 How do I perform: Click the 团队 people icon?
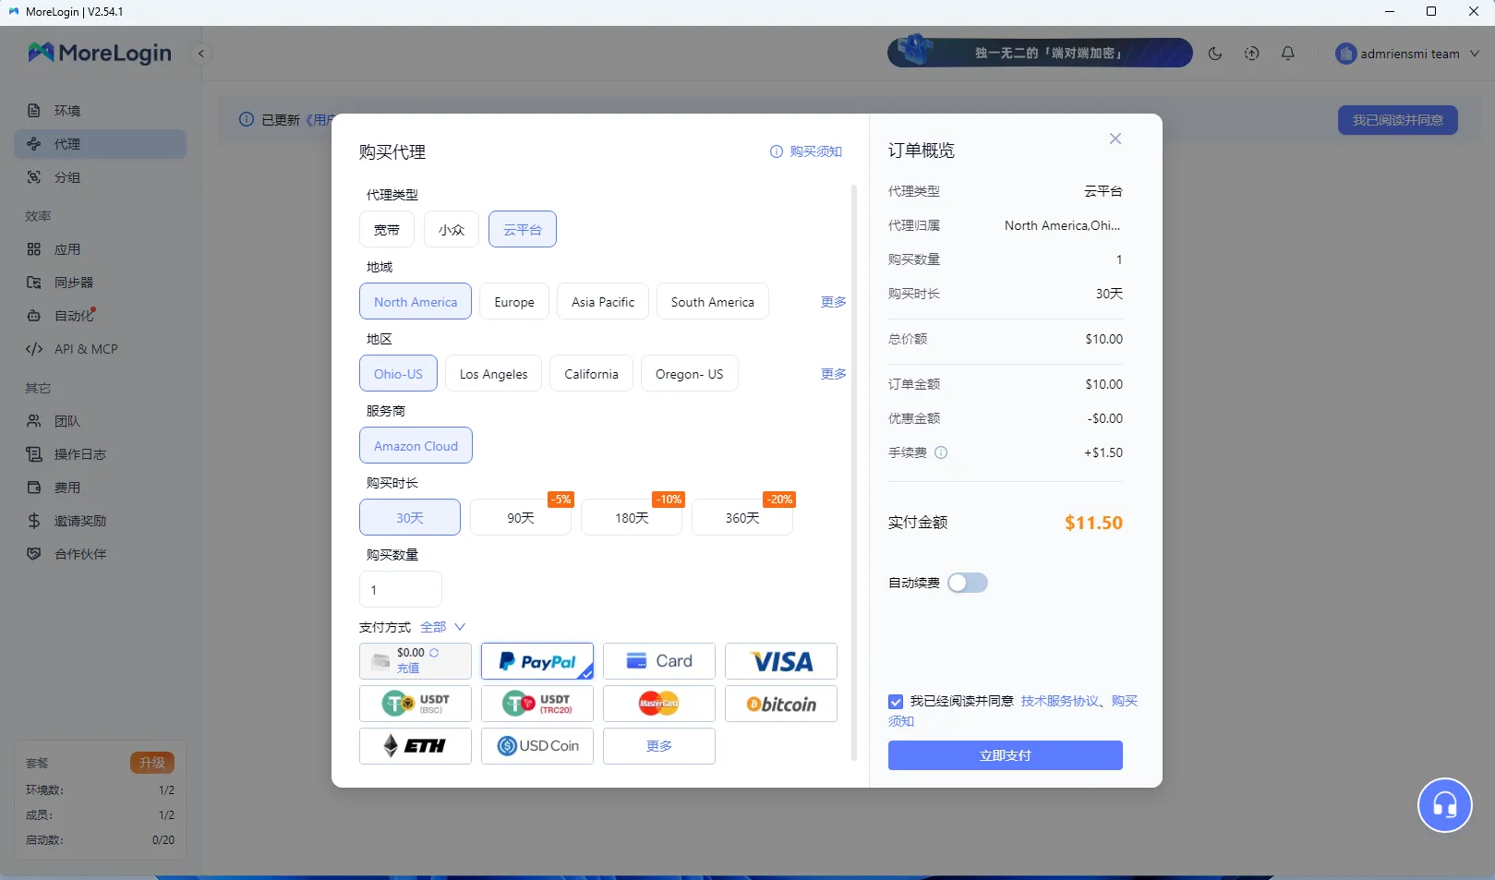34,421
